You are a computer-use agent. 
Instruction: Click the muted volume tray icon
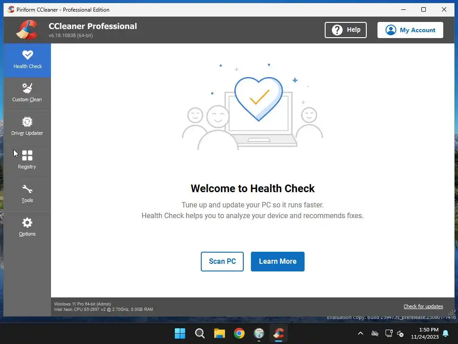(x=400, y=333)
